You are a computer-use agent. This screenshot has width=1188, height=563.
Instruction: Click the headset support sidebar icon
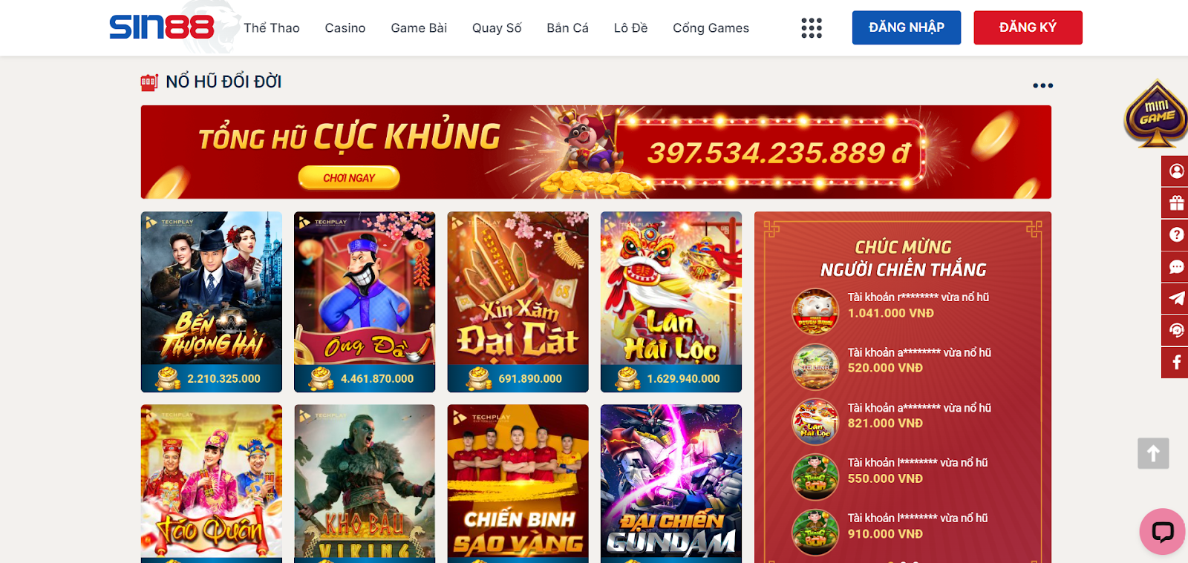click(1176, 331)
